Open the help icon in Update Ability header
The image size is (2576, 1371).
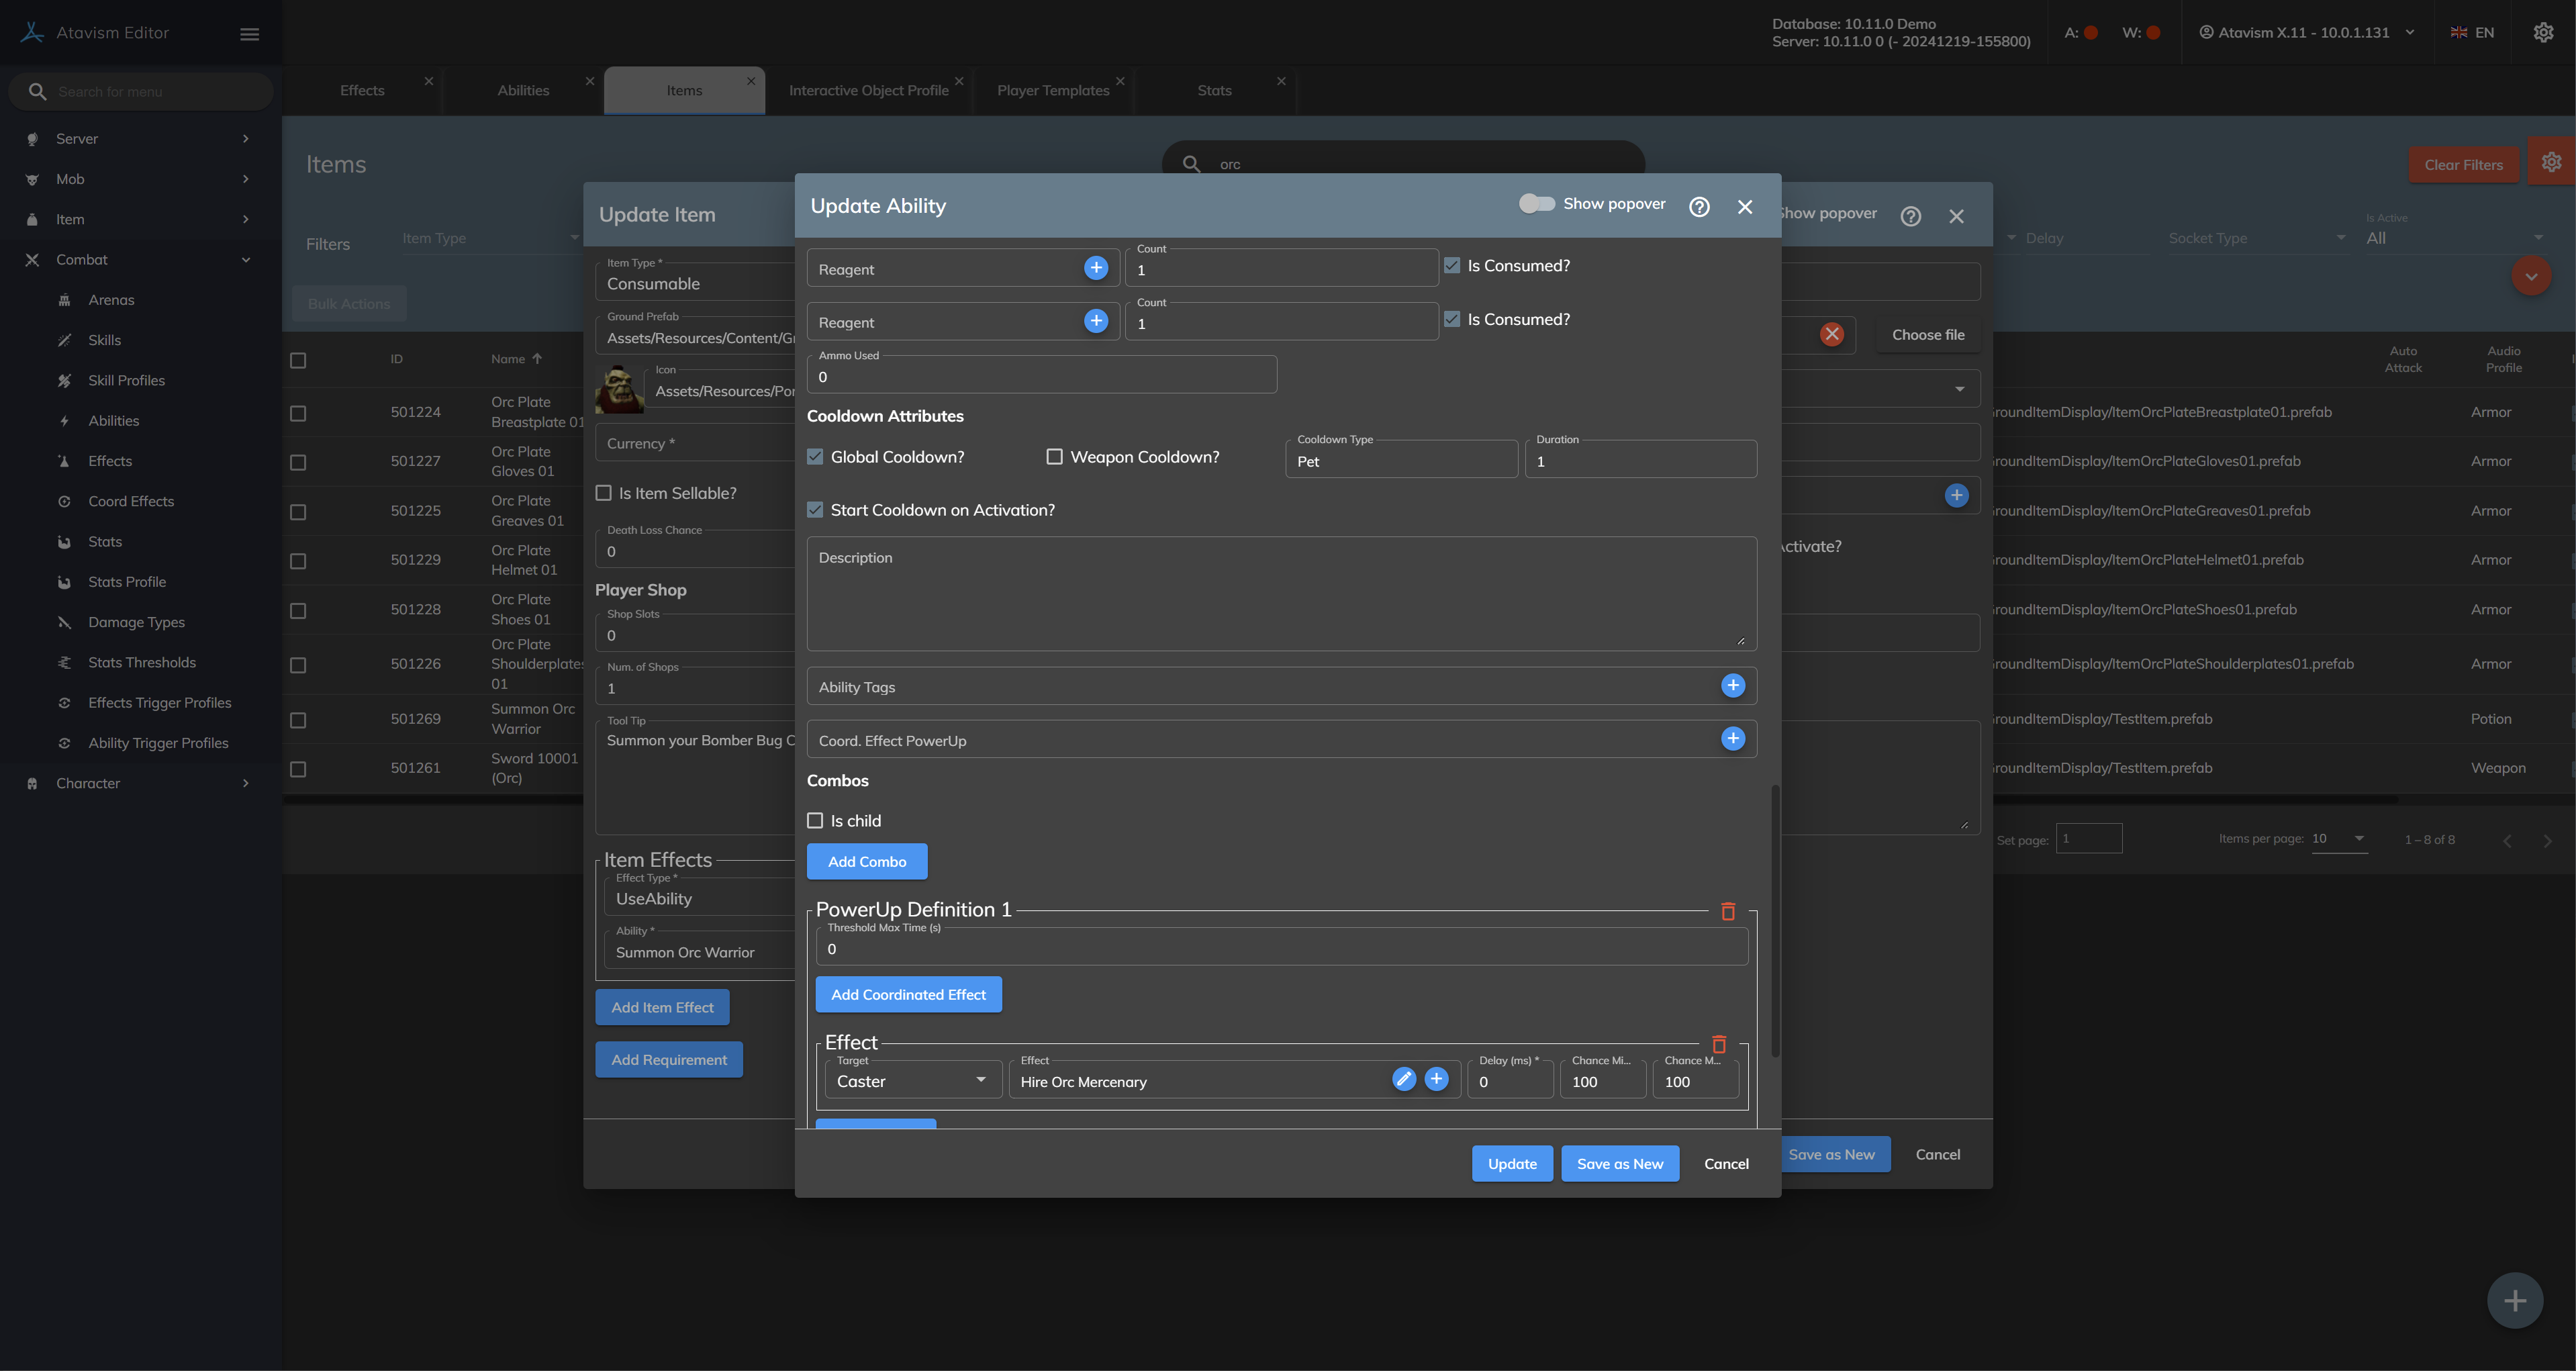(x=1699, y=207)
